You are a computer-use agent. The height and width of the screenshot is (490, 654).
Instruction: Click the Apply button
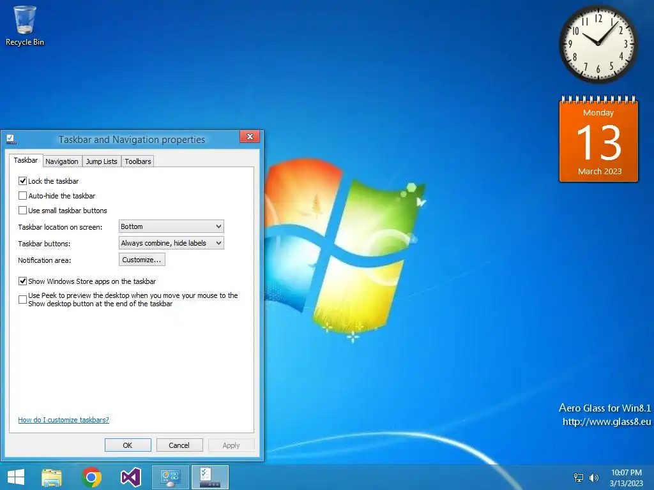pos(231,445)
